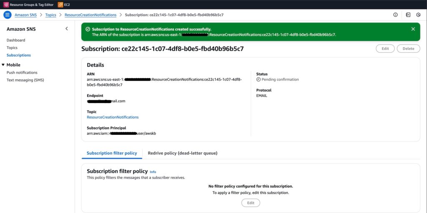Click the Delete subscription button
Image resolution: width=427 pixels, height=213 pixels.
point(408,49)
